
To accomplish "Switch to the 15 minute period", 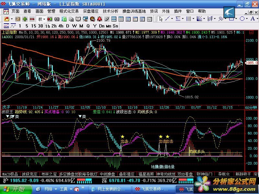I will coord(34,26).
